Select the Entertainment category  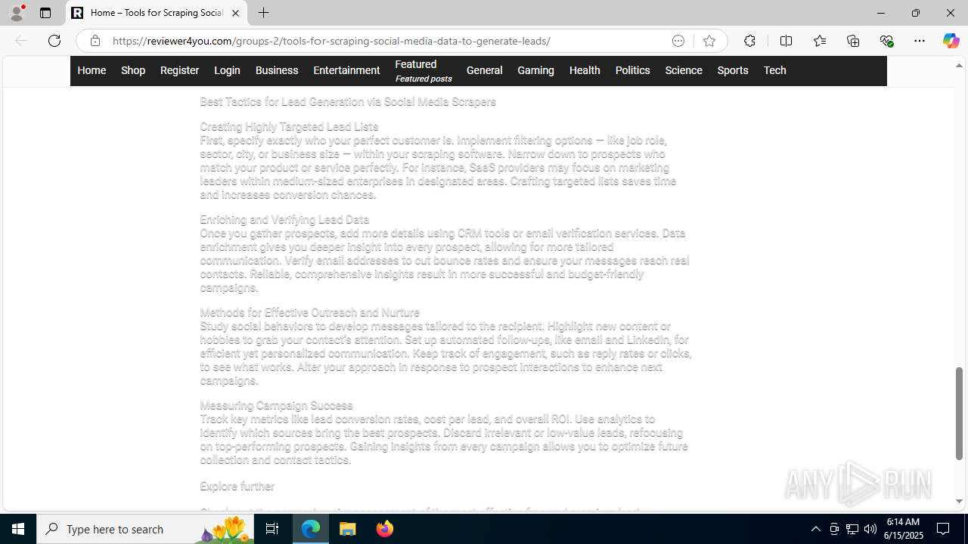[346, 70]
